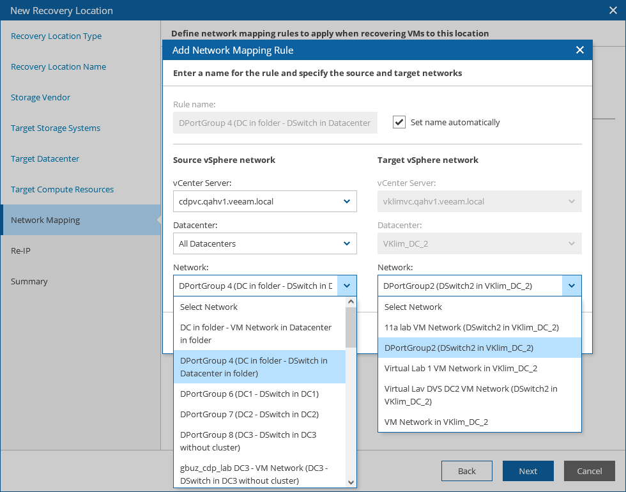
Task: Click the Rule name input field
Action: [x=275, y=123]
